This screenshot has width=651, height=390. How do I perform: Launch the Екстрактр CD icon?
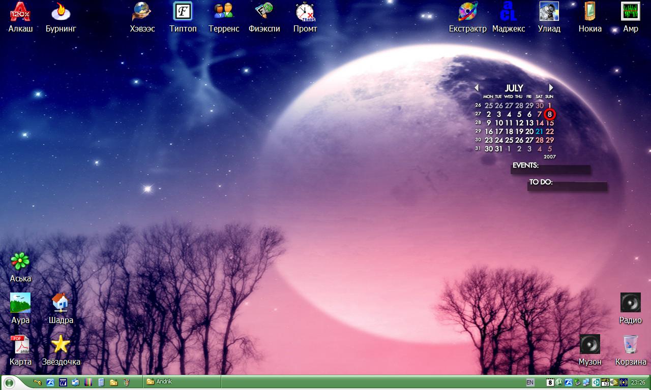[468, 17]
